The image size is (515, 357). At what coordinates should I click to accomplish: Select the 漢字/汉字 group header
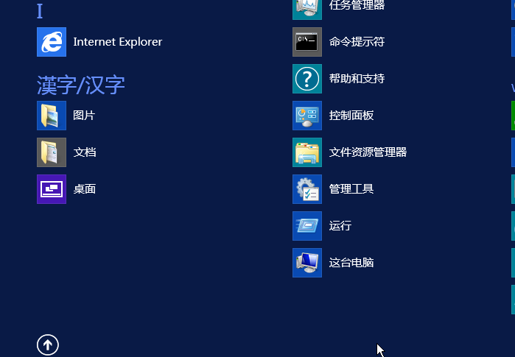point(81,85)
